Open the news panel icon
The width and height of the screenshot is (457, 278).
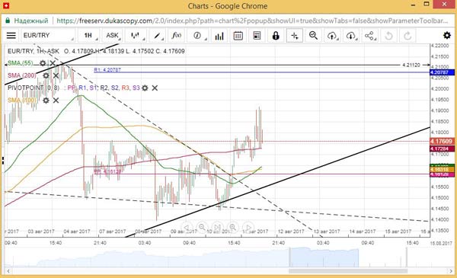[x=257, y=36]
